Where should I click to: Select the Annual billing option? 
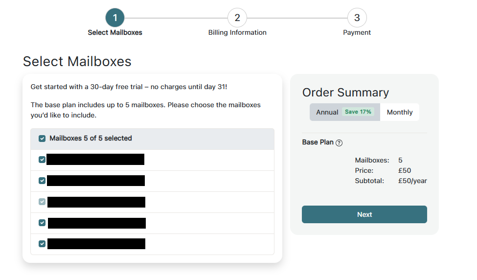[x=327, y=112]
